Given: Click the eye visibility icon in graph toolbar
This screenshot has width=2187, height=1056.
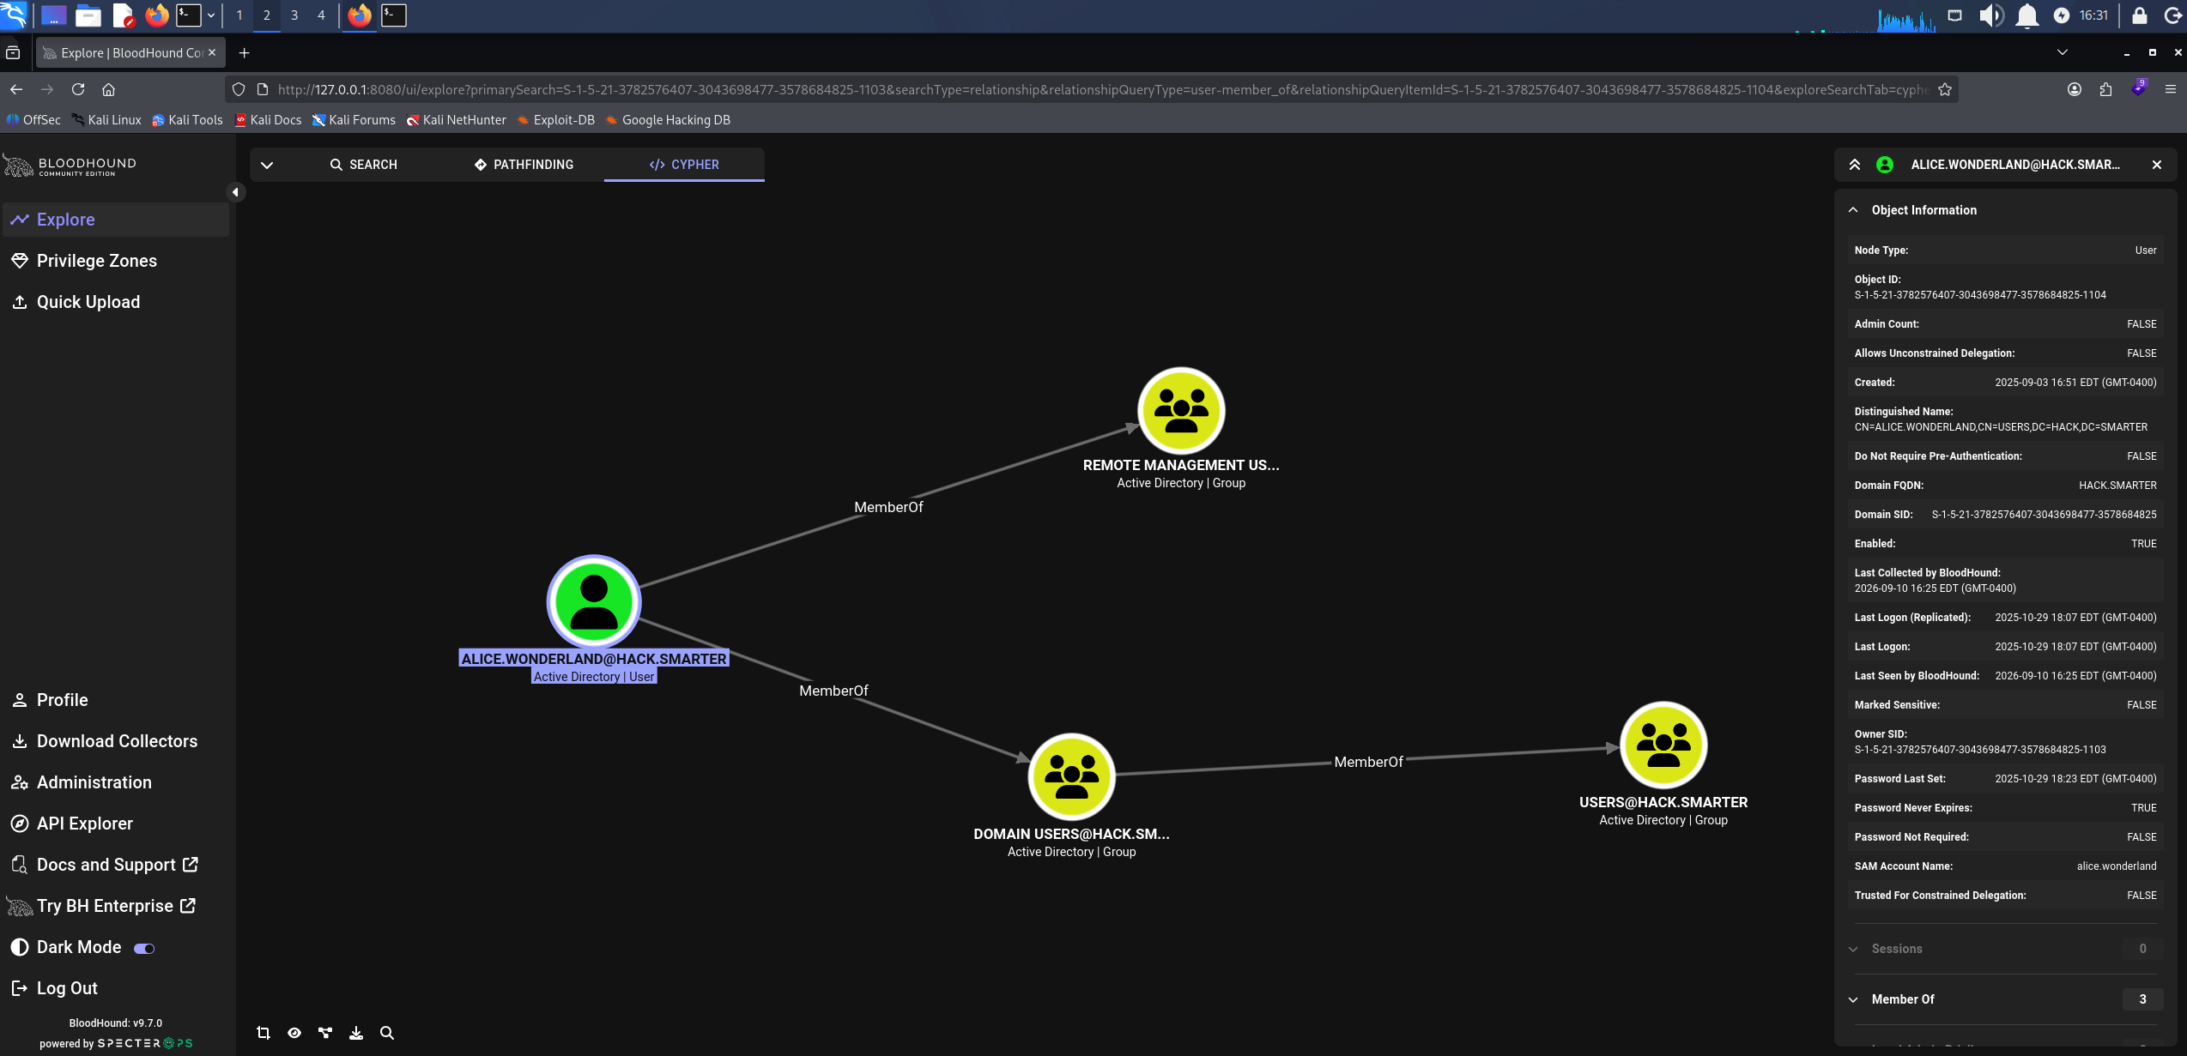Looking at the screenshot, I should point(294,1033).
